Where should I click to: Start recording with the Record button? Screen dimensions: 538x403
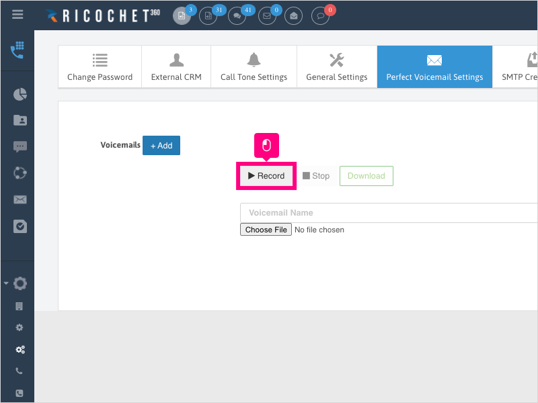click(x=266, y=176)
